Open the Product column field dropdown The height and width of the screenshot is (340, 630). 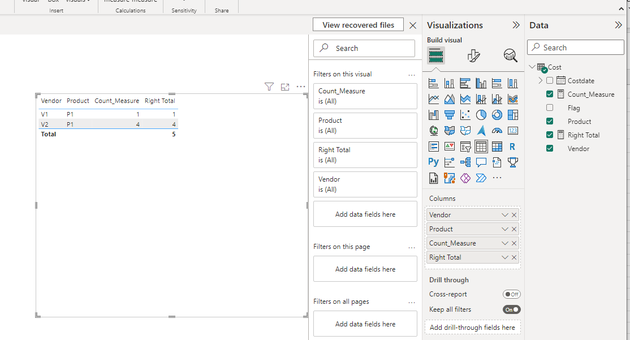coord(504,229)
